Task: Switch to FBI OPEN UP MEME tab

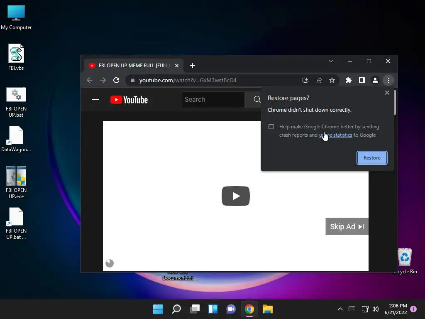Action: point(133,65)
